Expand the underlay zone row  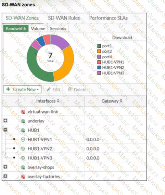(5, 120)
